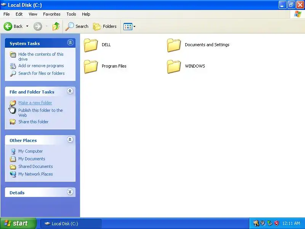Click the green arrow network tray icon
Viewport: 305px width, 229px height.
[270, 223]
